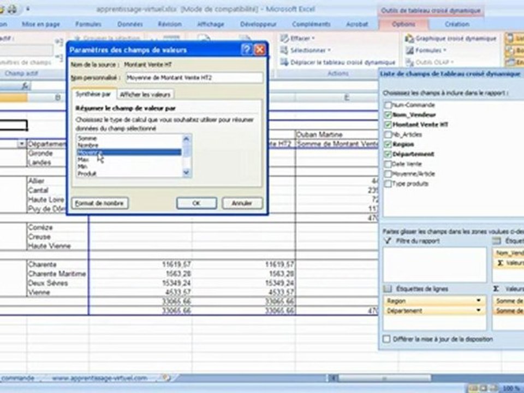Confirm the dialog with OK
Screen dimensions: 524x393
(196, 203)
